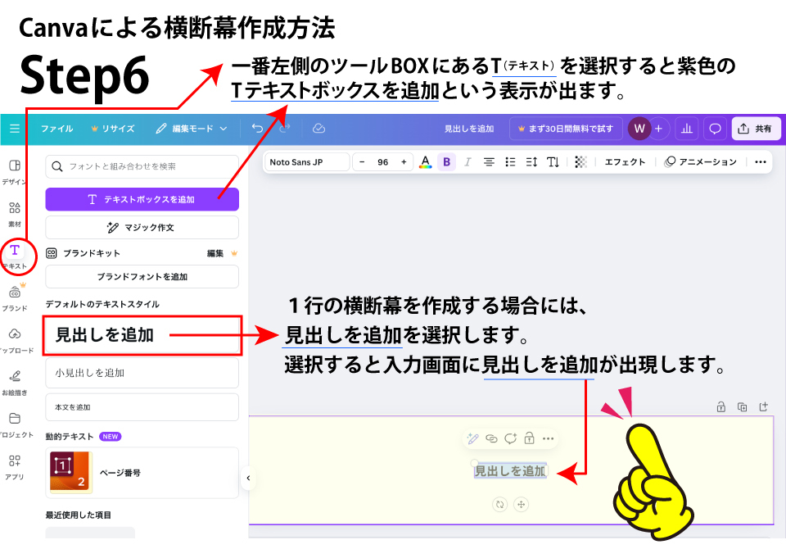
Task: Click the duplicate page icon
Action: point(743,407)
